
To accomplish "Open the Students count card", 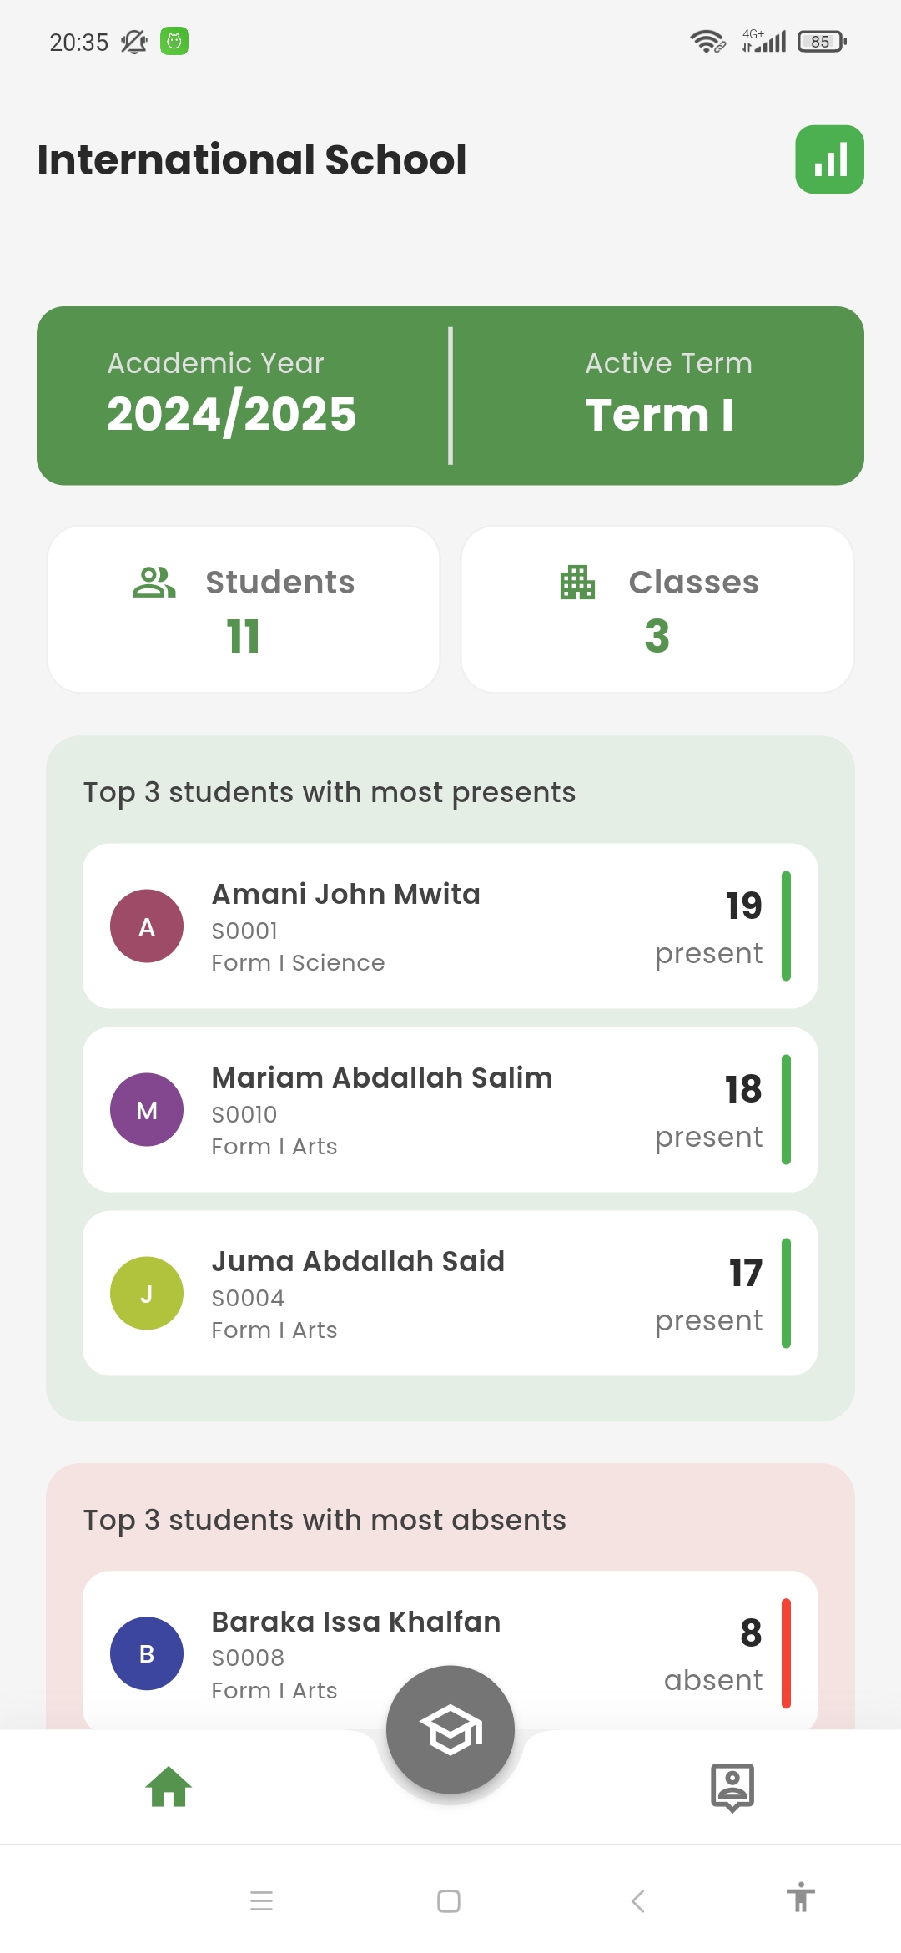I will (244, 609).
